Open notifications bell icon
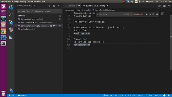 [169, 95]
